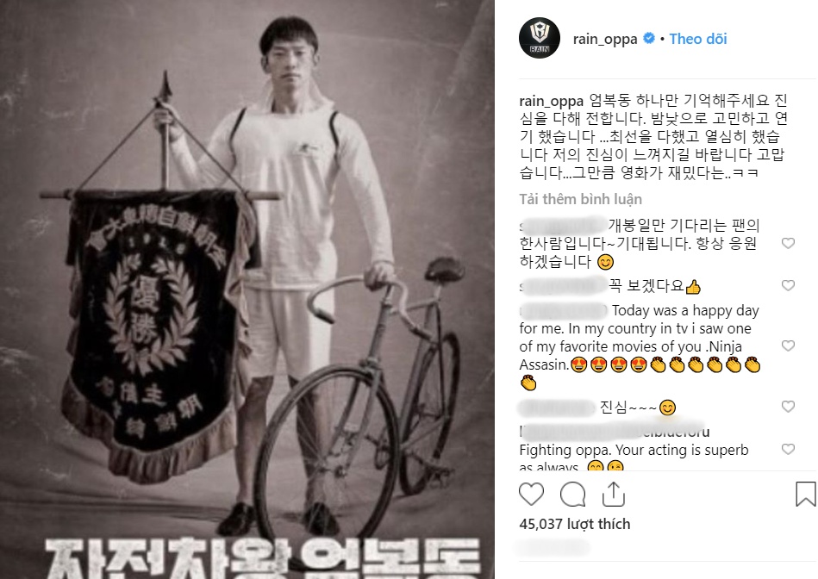Open blurred commenter name before '꼭 보겠다요'

pos(564,286)
